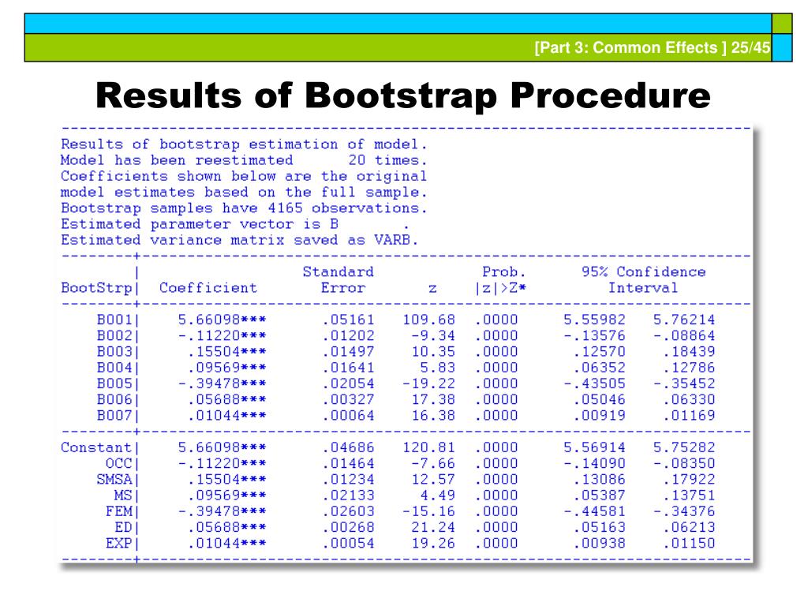Click confidence bound '.00919'
Viewport: 808px width, 606px height.
600,416
